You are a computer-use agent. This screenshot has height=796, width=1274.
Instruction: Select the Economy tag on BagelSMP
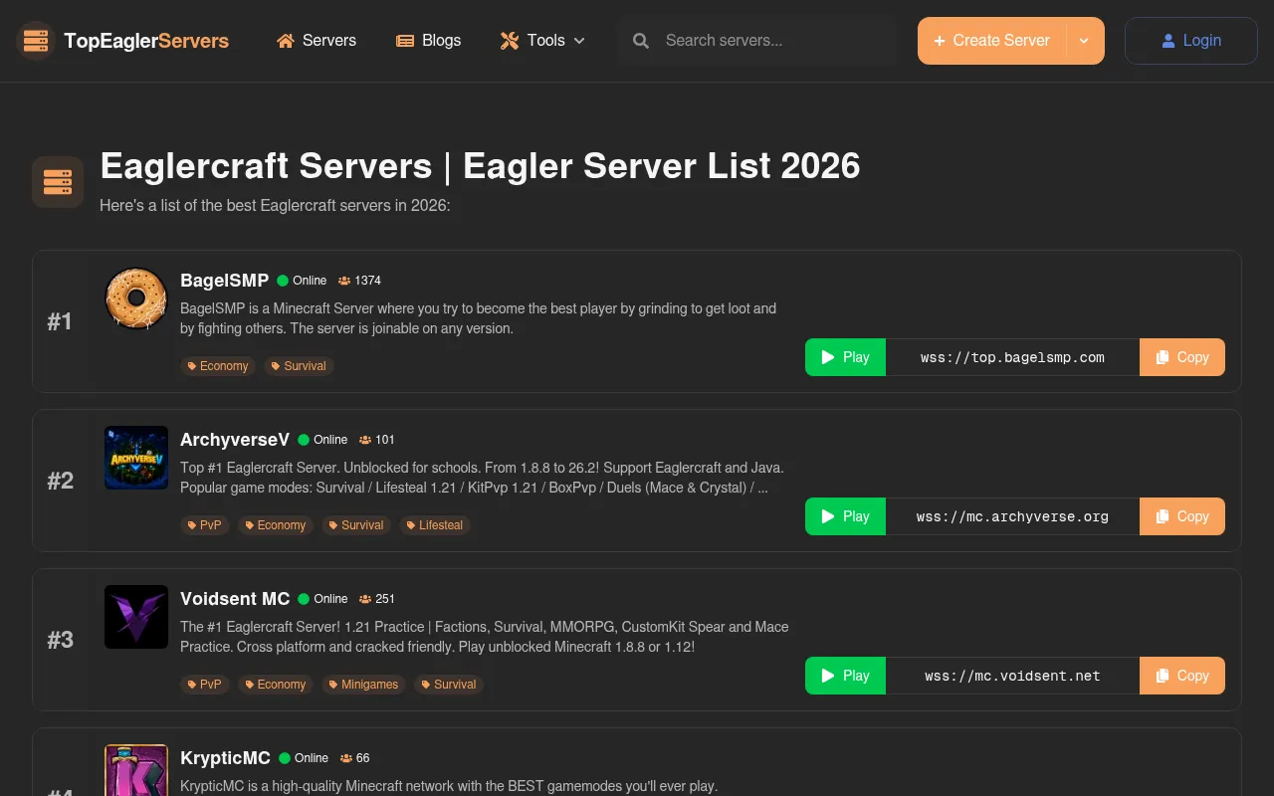click(217, 366)
